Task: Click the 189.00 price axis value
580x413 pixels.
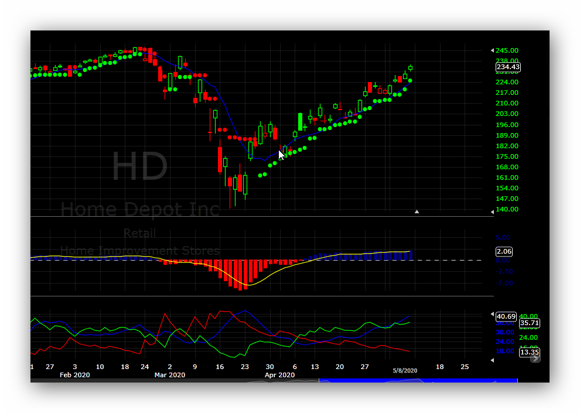Action: click(x=507, y=135)
